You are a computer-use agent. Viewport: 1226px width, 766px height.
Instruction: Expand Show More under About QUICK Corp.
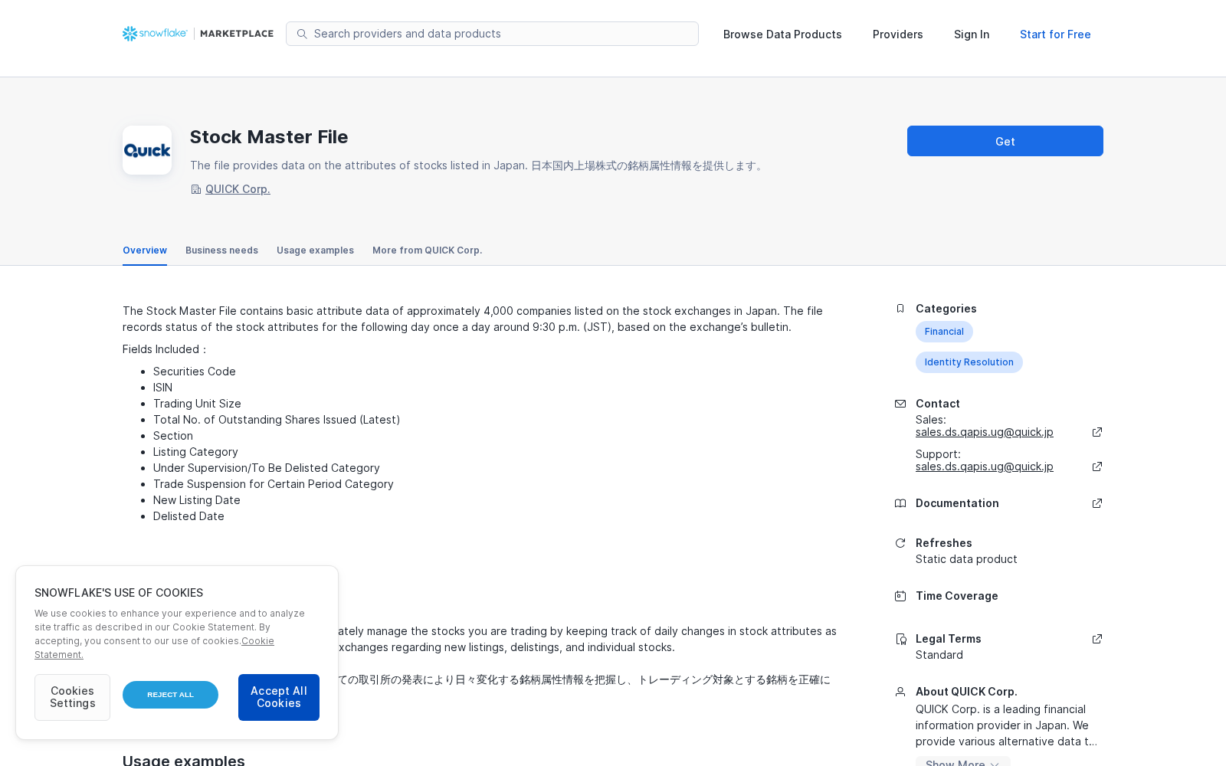click(962, 762)
